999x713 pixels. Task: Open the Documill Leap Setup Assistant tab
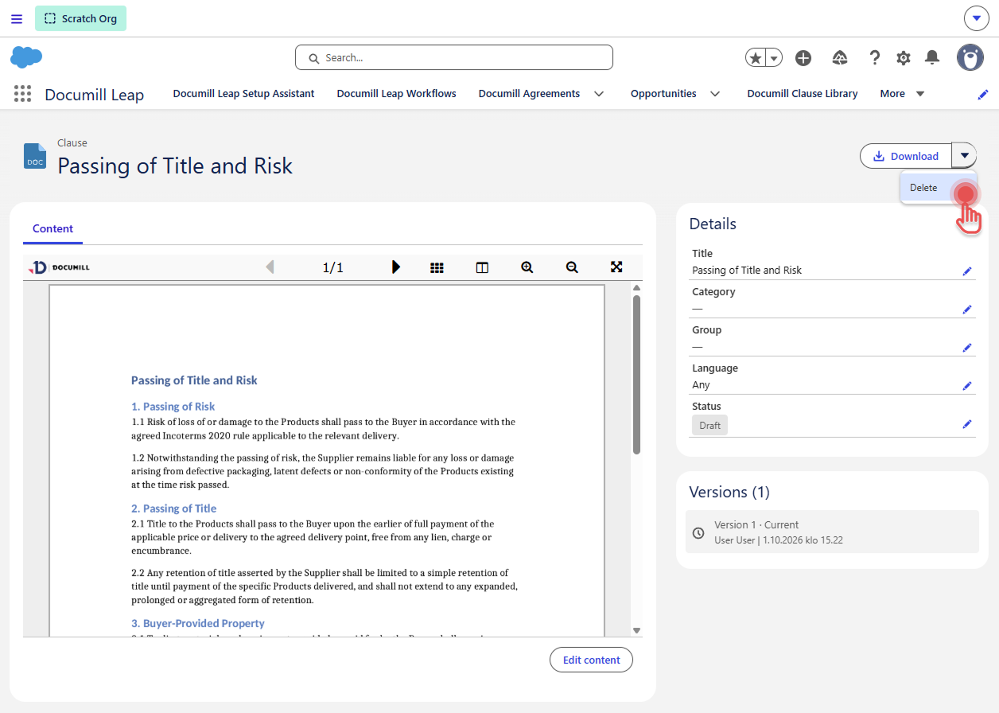pos(244,94)
